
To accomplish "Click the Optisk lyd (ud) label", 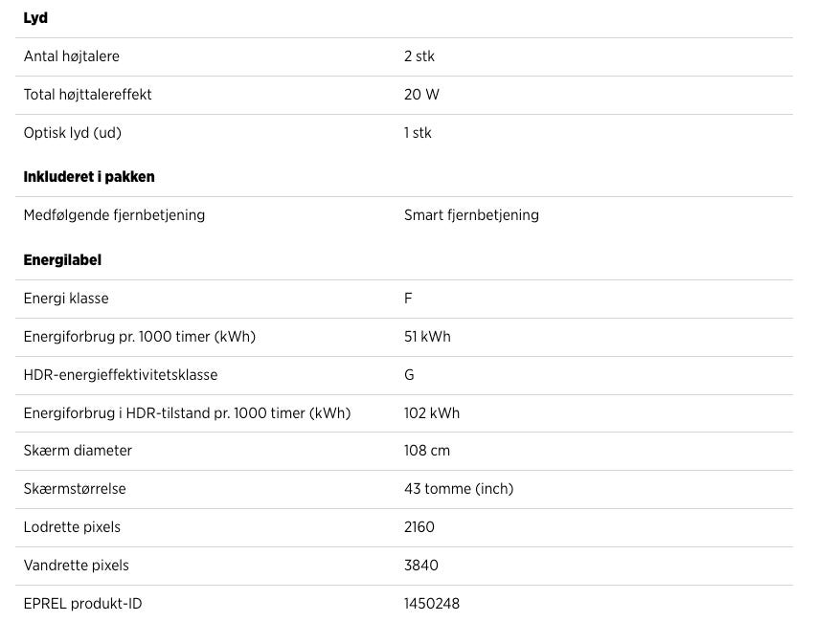I will [x=73, y=133].
